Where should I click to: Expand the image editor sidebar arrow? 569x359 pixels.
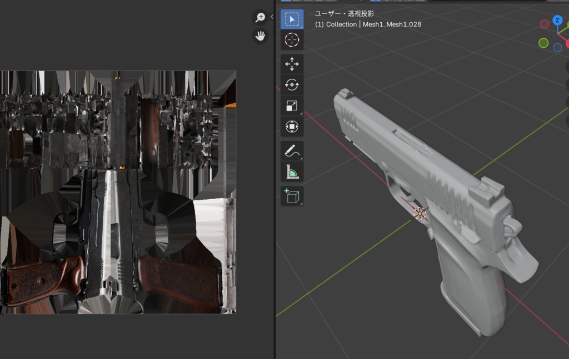pyautogui.click(x=272, y=17)
